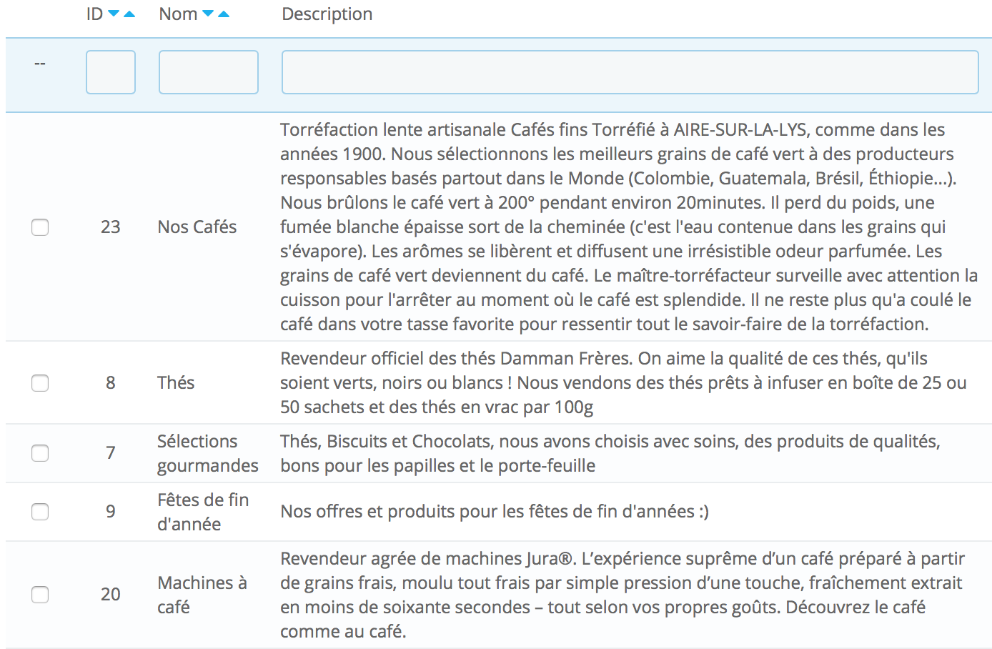Click ID cell 7

(111, 453)
